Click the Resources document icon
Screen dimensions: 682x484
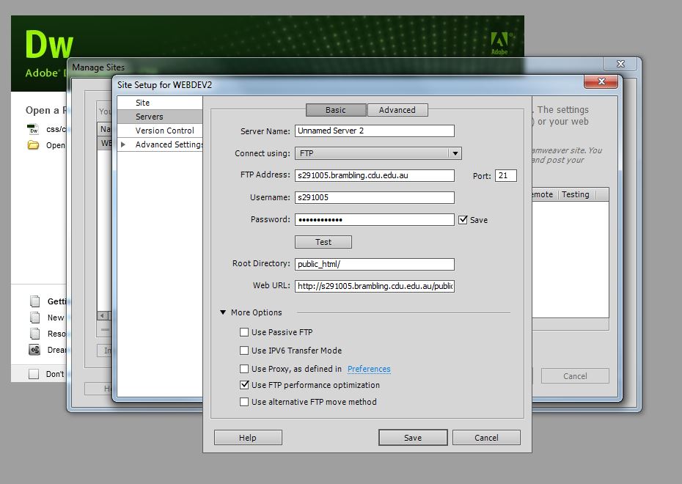point(34,334)
